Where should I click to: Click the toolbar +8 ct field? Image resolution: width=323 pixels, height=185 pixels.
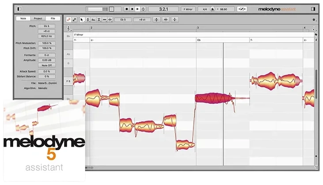pyautogui.click(x=142, y=20)
